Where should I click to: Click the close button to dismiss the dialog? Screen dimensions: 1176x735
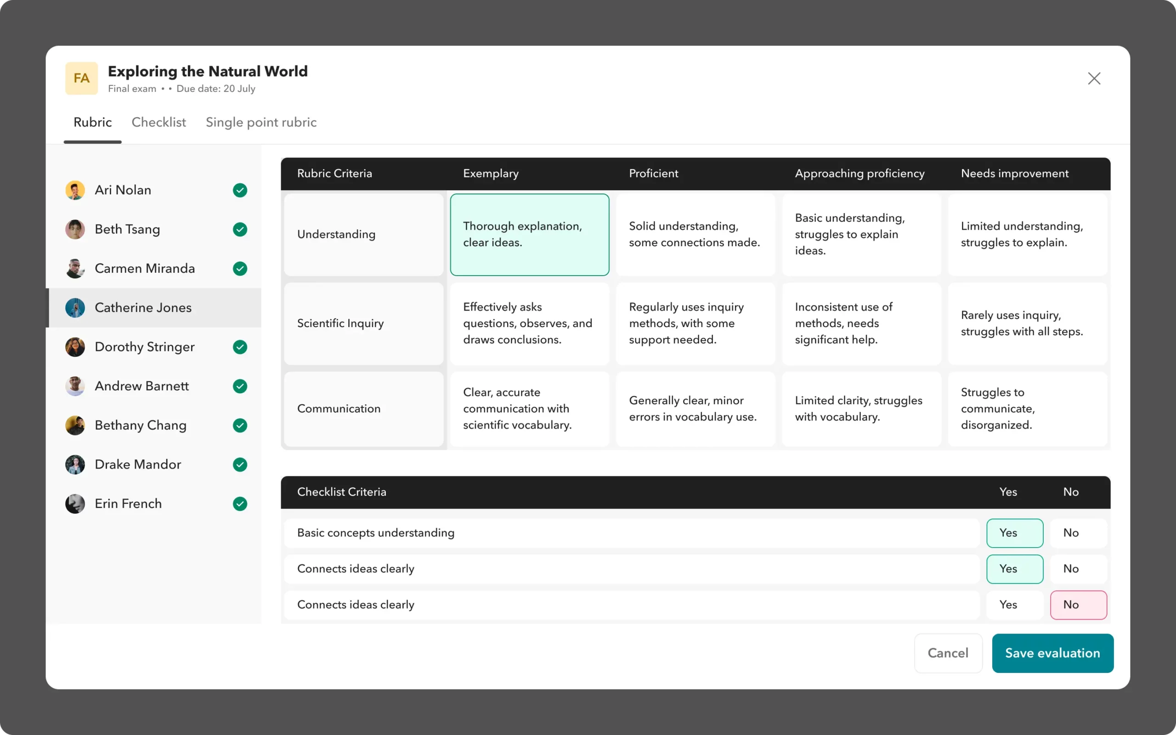click(x=1095, y=78)
